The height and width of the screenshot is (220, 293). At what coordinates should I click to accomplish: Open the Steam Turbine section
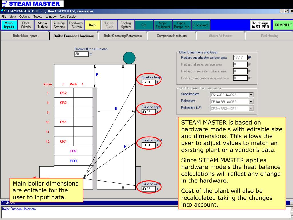43,25
